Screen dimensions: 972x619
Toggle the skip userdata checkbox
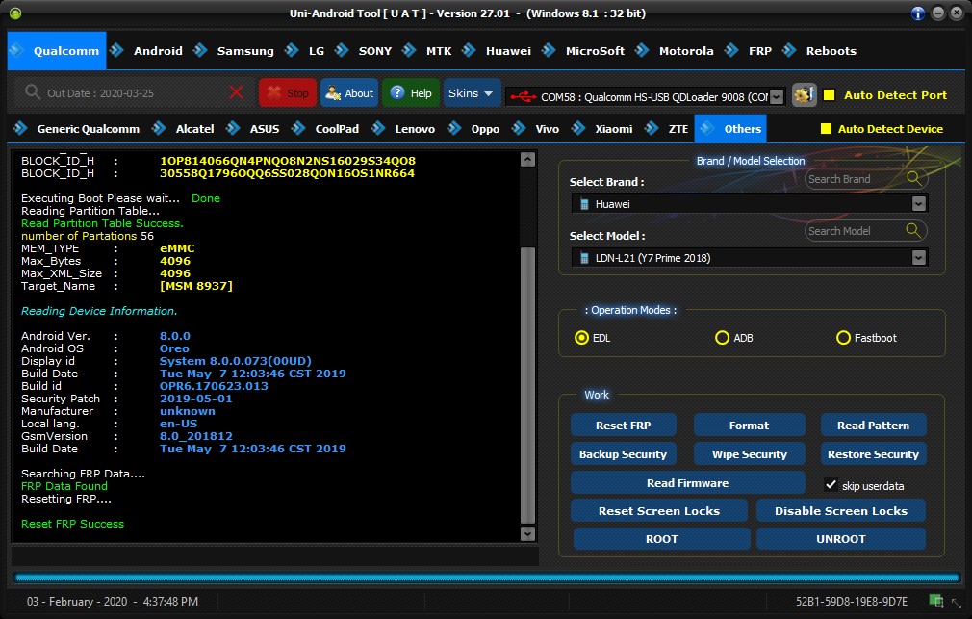(x=831, y=485)
